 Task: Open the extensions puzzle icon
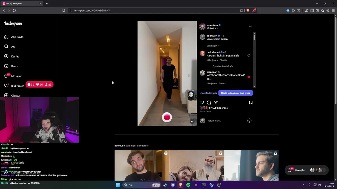(293, 10)
